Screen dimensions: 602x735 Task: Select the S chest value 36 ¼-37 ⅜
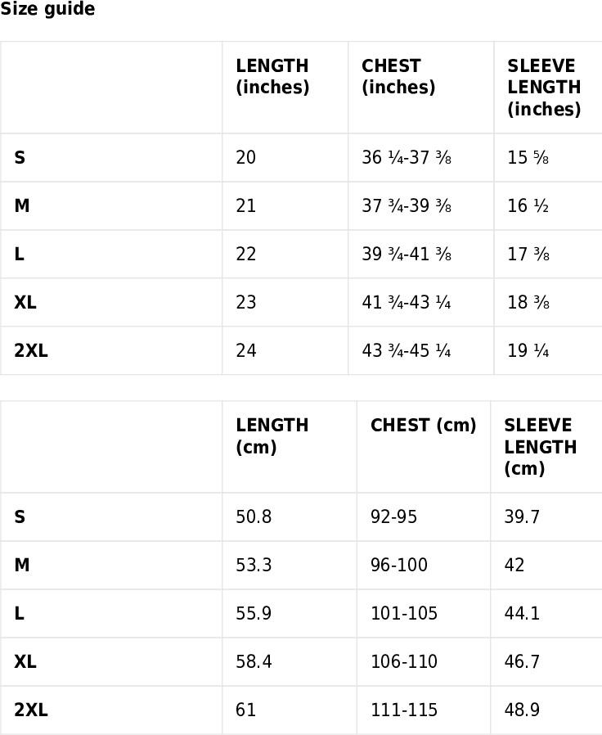tap(407, 157)
